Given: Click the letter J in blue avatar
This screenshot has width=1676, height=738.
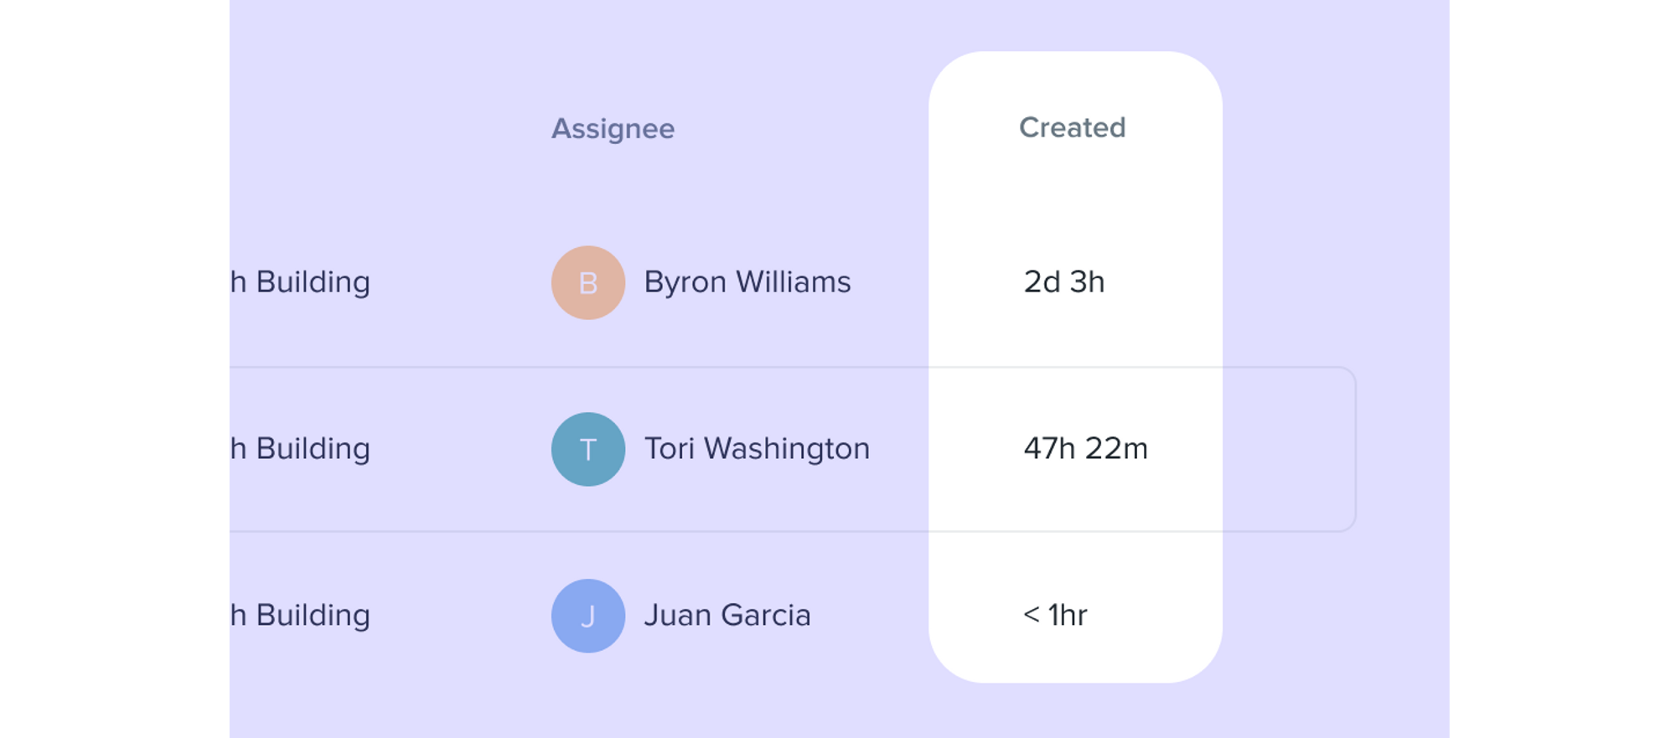Looking at the screenshot, I should (x=588, y=617).
